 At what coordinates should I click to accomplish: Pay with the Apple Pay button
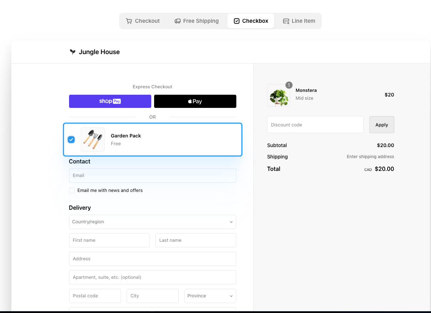coord(195,101)
